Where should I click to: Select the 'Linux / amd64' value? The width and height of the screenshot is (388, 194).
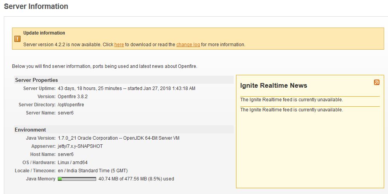click(x=72, y=163)
